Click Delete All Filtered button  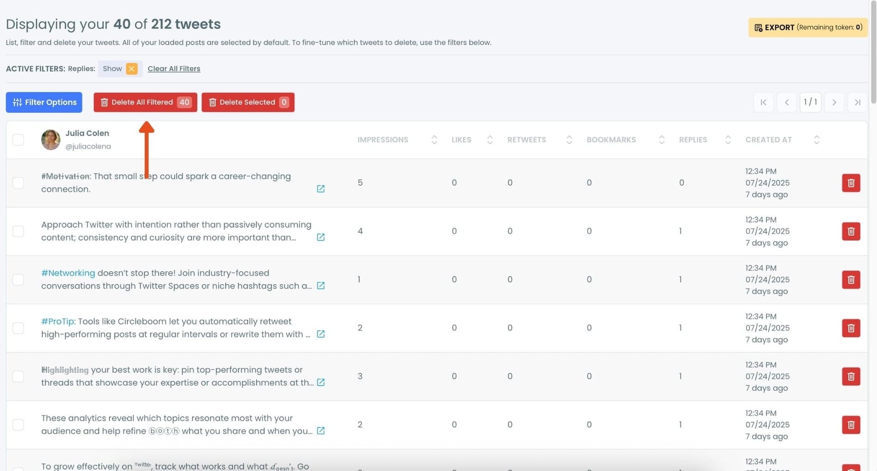[145, 102]
